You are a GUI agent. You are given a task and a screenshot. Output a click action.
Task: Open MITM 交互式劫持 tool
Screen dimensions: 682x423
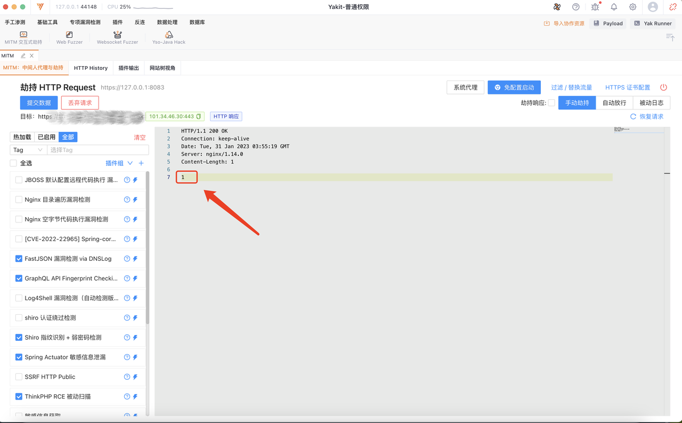coord(23,38)
